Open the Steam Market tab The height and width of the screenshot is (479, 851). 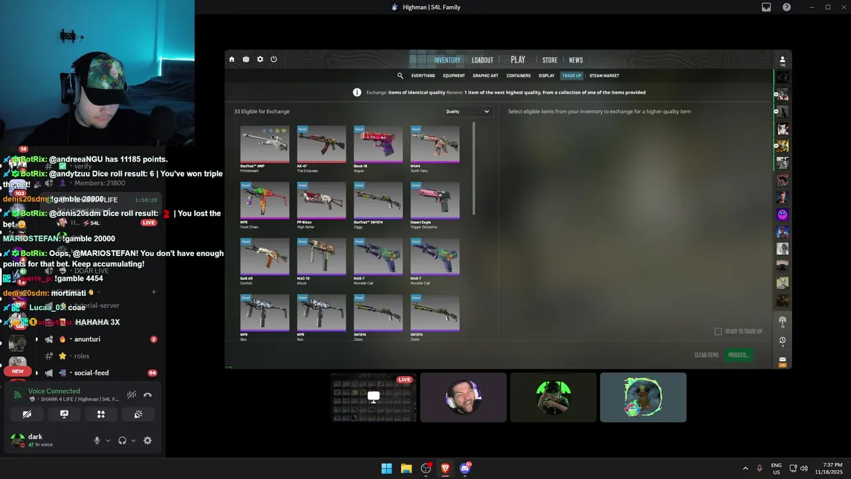pyautogui.click(x=604, y=76)
